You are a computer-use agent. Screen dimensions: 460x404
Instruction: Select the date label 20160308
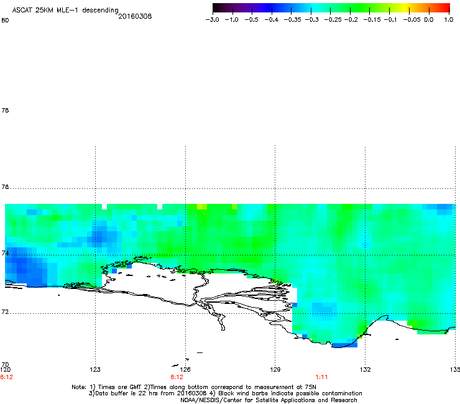[x=135, y=16]
